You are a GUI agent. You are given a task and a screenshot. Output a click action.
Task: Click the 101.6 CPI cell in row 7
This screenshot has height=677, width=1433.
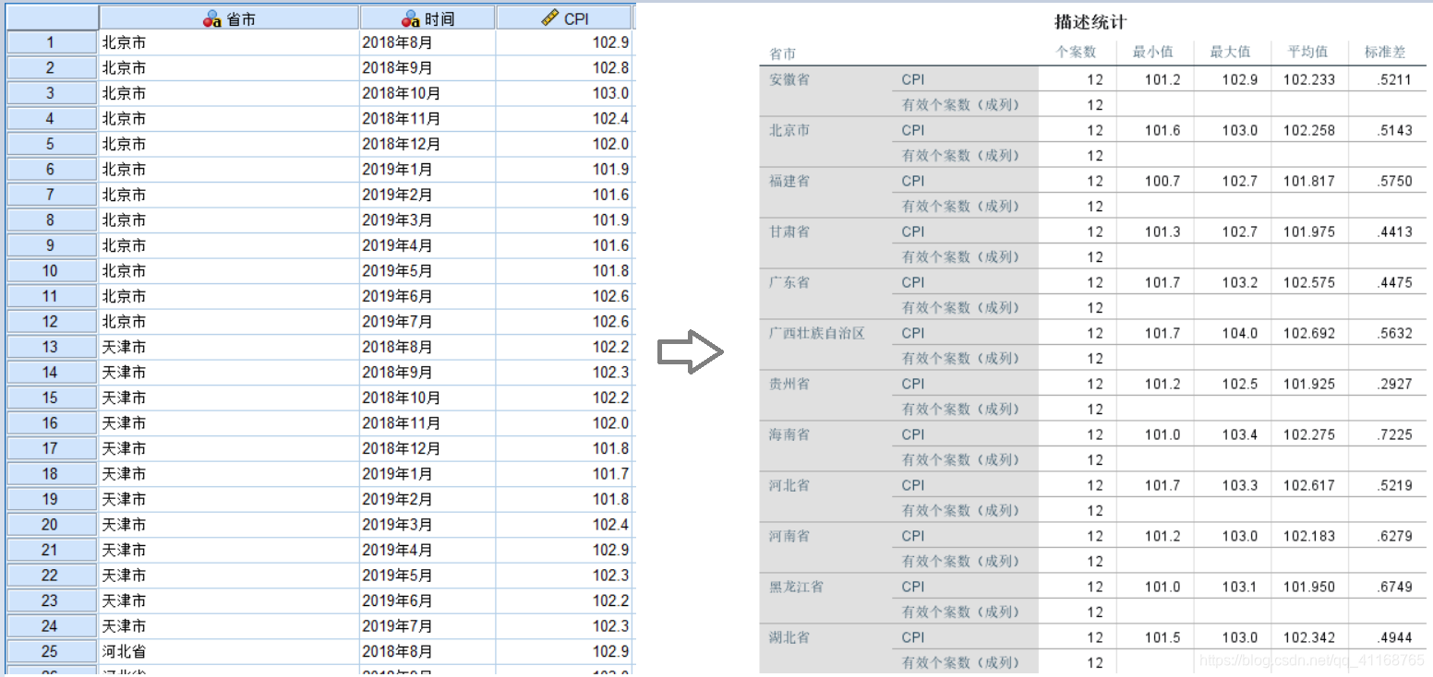[564, 195]
